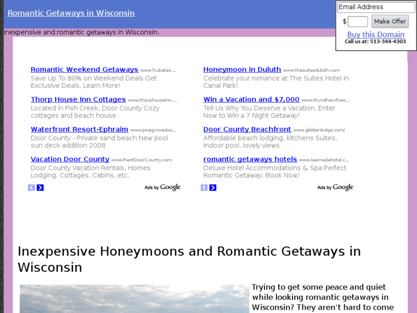
Task: Click www.thorphouseinn URL text
Action: coord(152,100)
